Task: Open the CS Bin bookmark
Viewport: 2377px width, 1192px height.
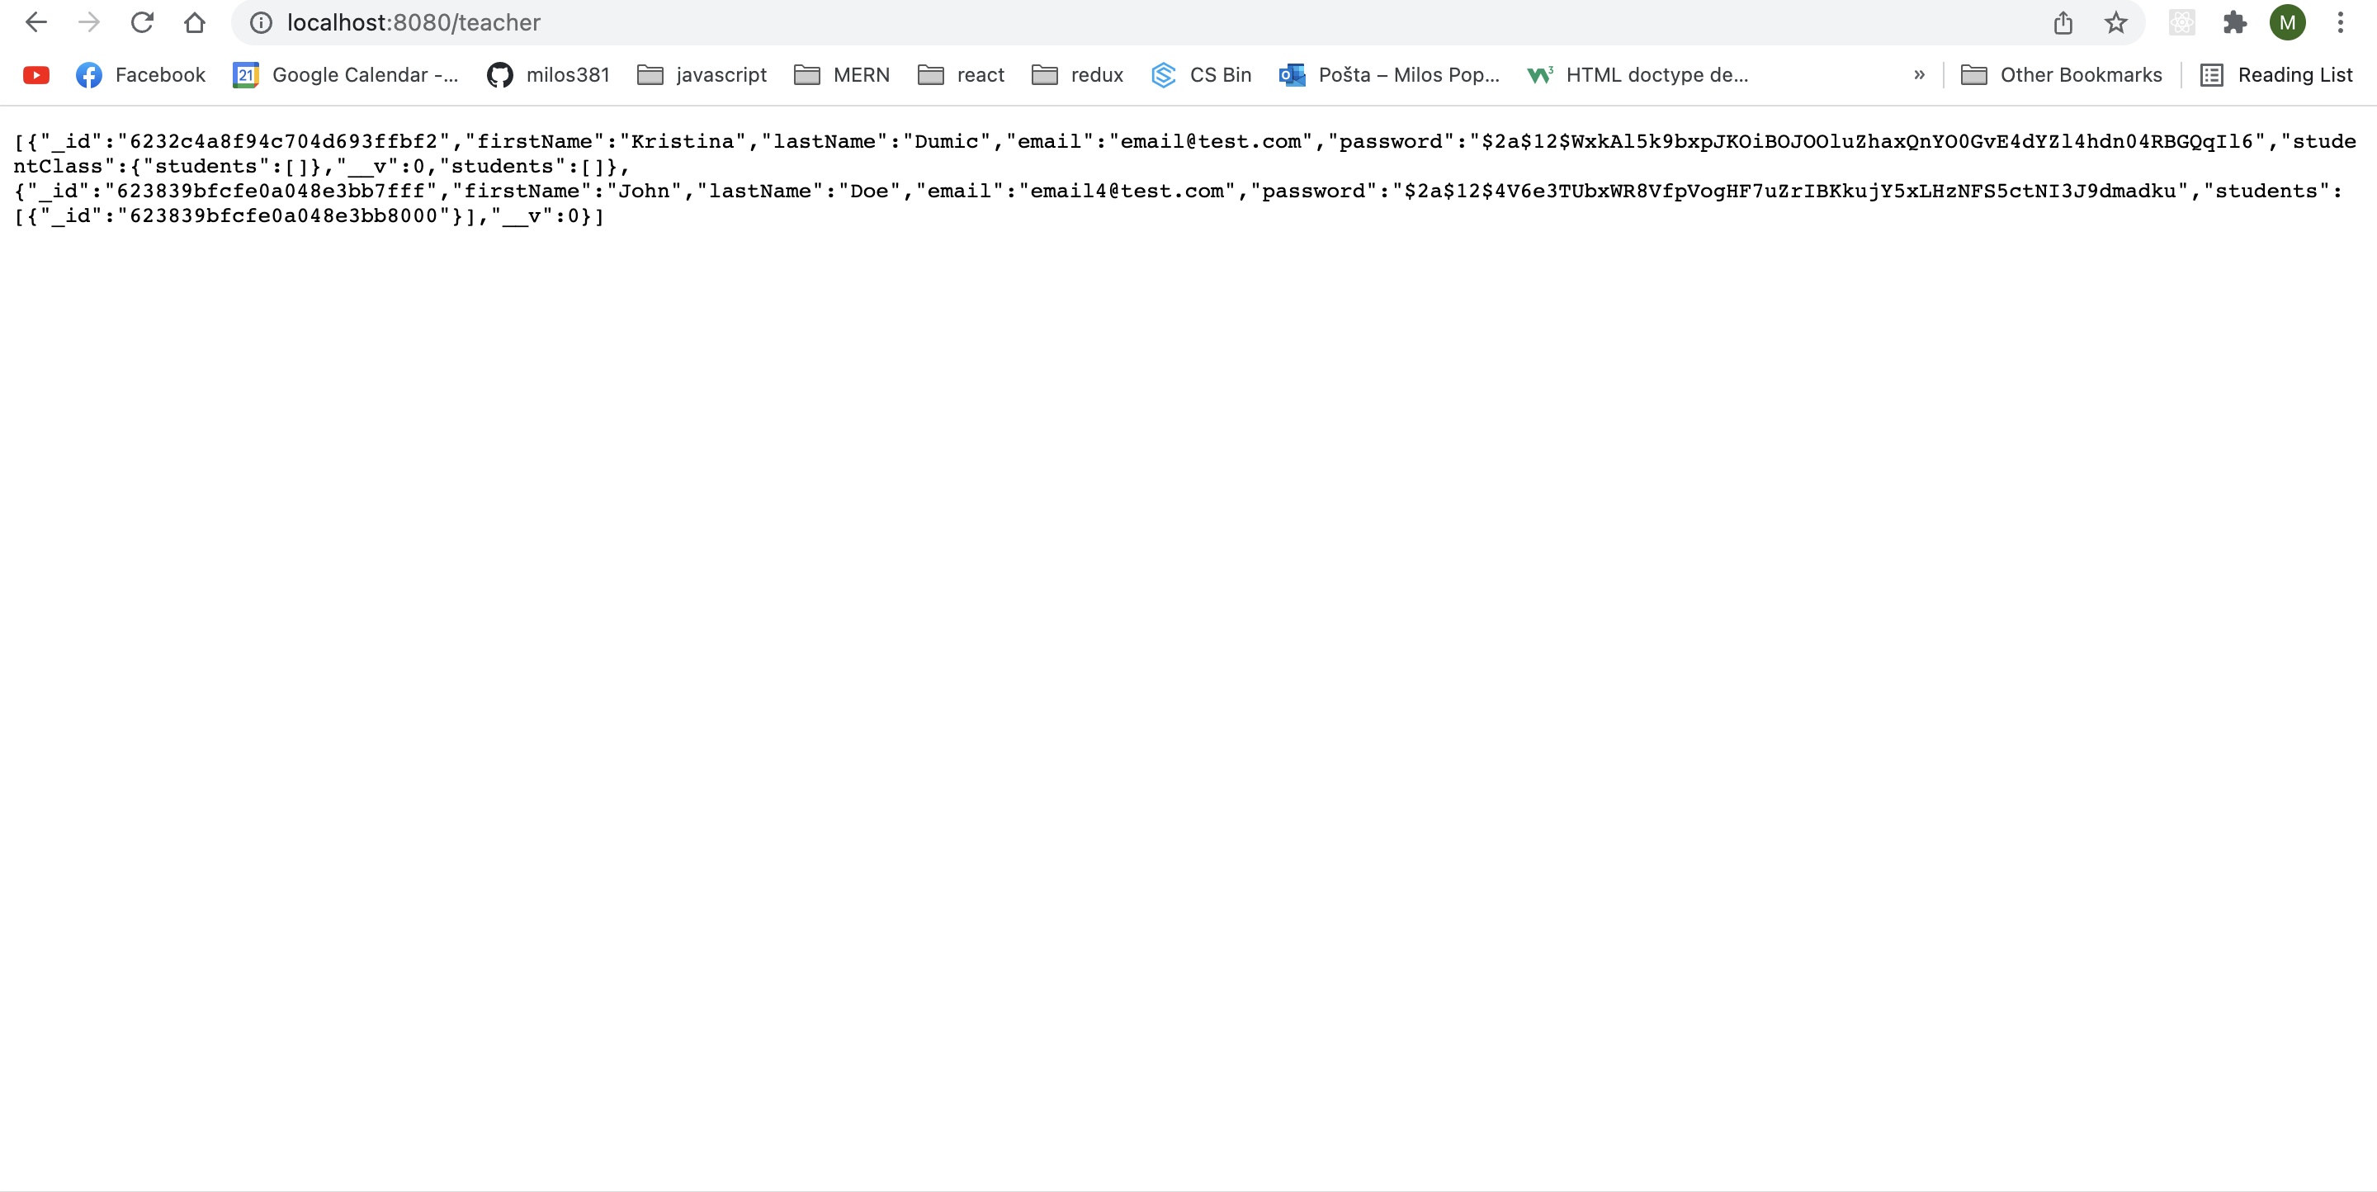Action: tap(1202, 75)
